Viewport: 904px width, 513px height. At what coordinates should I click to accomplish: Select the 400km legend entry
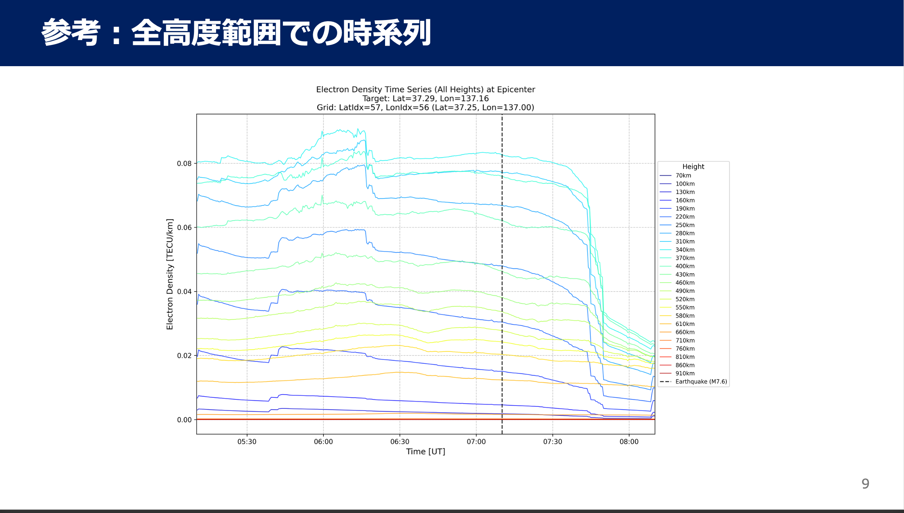tap(685, 266)
